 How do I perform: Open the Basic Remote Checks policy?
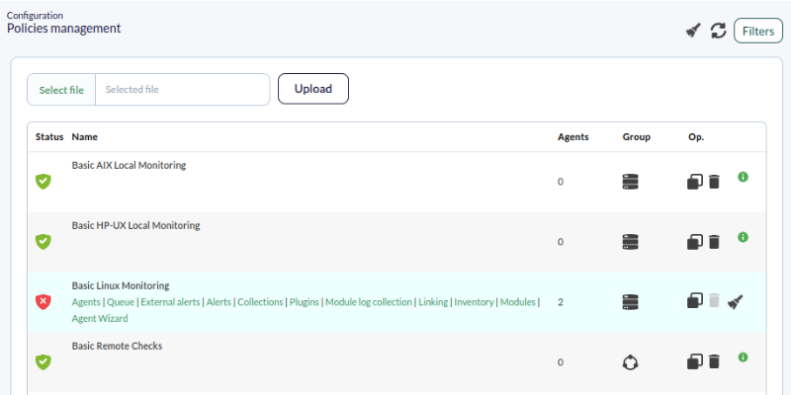tap(117, 347)
